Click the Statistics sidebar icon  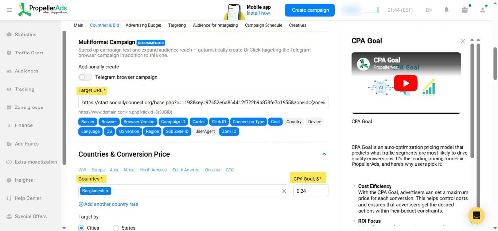tap(9, 35)
